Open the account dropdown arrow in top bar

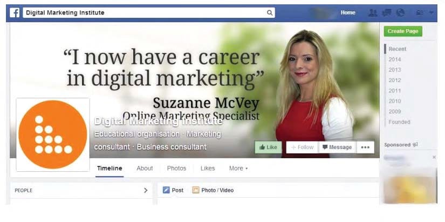click(x=432, y=13)
